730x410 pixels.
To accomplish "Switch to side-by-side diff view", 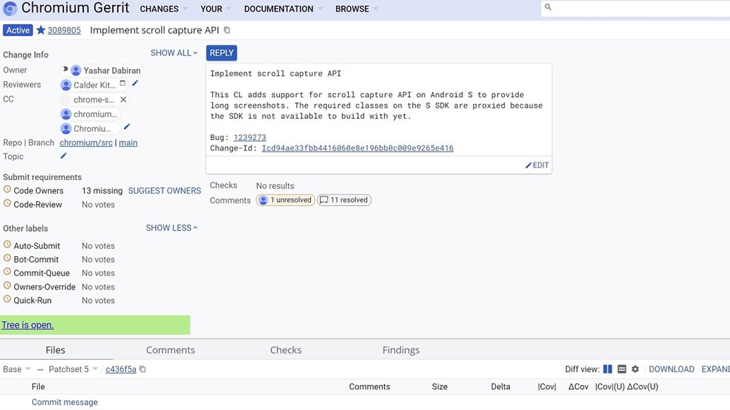I will pos(607,369).
